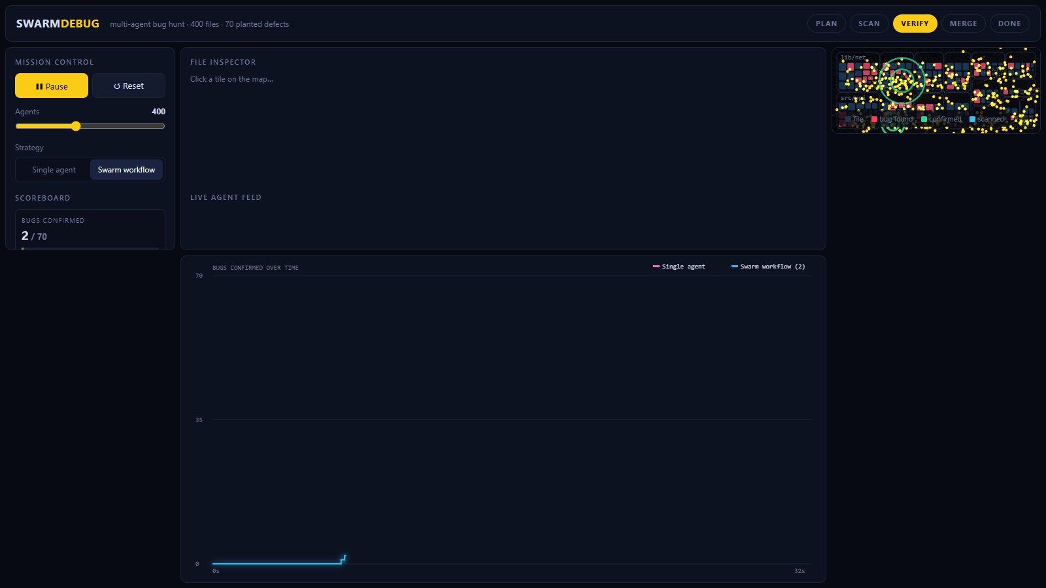The width and height of the screenshot is (1046, 588).
Task: Click the red bug found legend swatch
Action: tap(874, 119)
